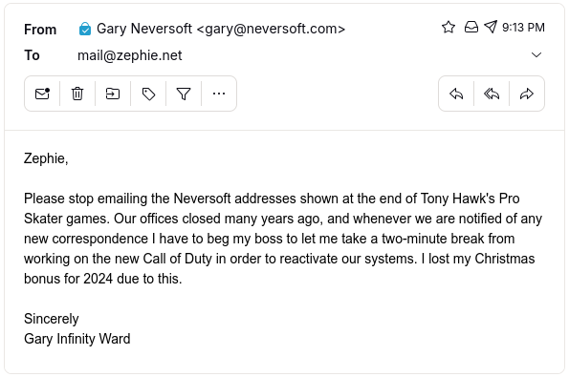The image size is (569, 377).
Task: Expand header details with the chevron
Action: pos(536,55)
